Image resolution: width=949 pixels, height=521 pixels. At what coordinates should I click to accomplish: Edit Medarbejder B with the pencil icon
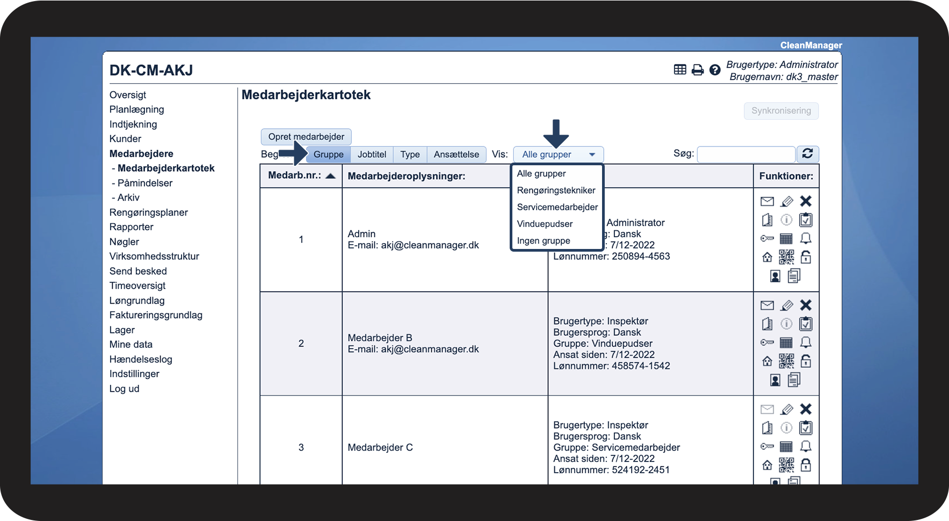tap(787, 305)
